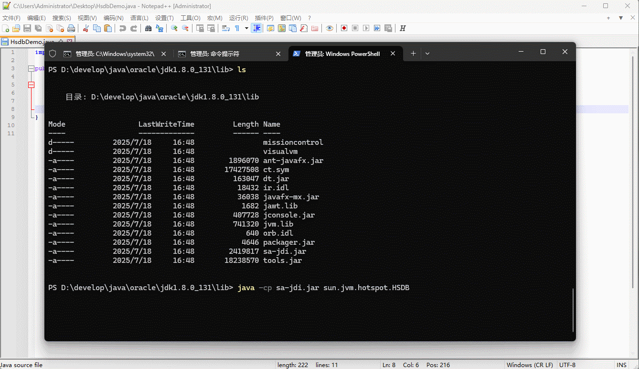Open the 设置(T) menu
This screenshot has height=369, width=639.
[164, 18]
